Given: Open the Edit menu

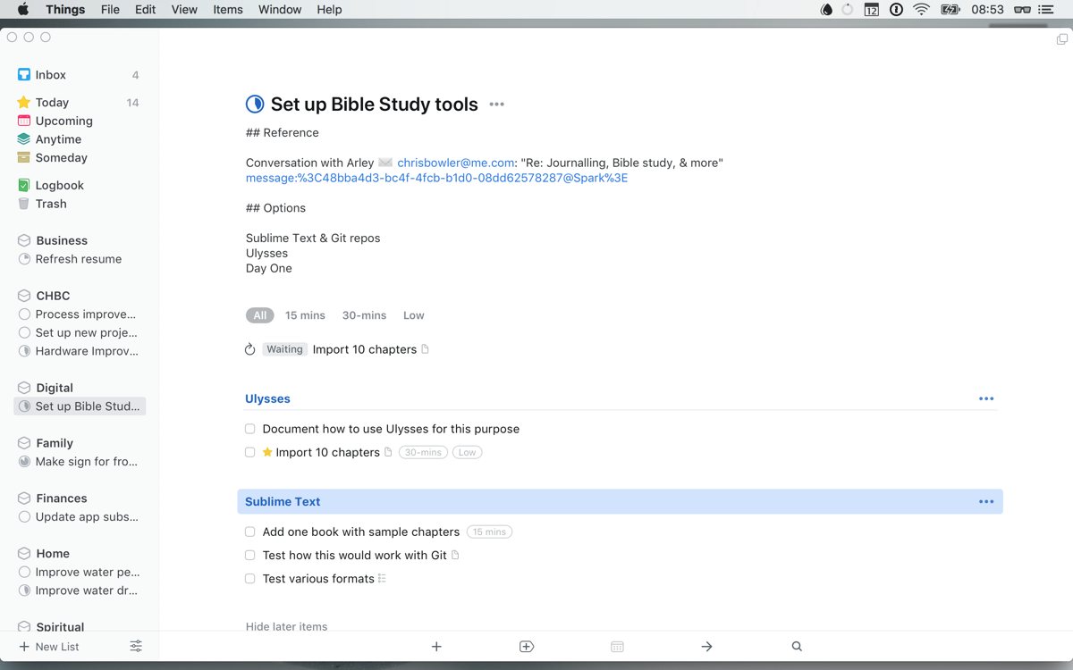Looking at the screenshot, I should 145,10.
